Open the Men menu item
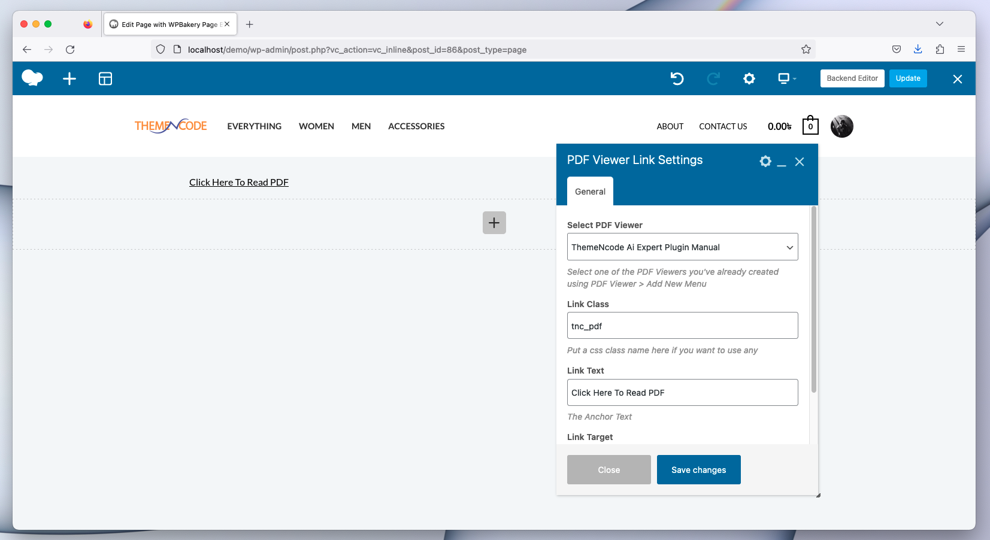The height and width of the screenshot is (540, 990). click(x=361, y=126)
